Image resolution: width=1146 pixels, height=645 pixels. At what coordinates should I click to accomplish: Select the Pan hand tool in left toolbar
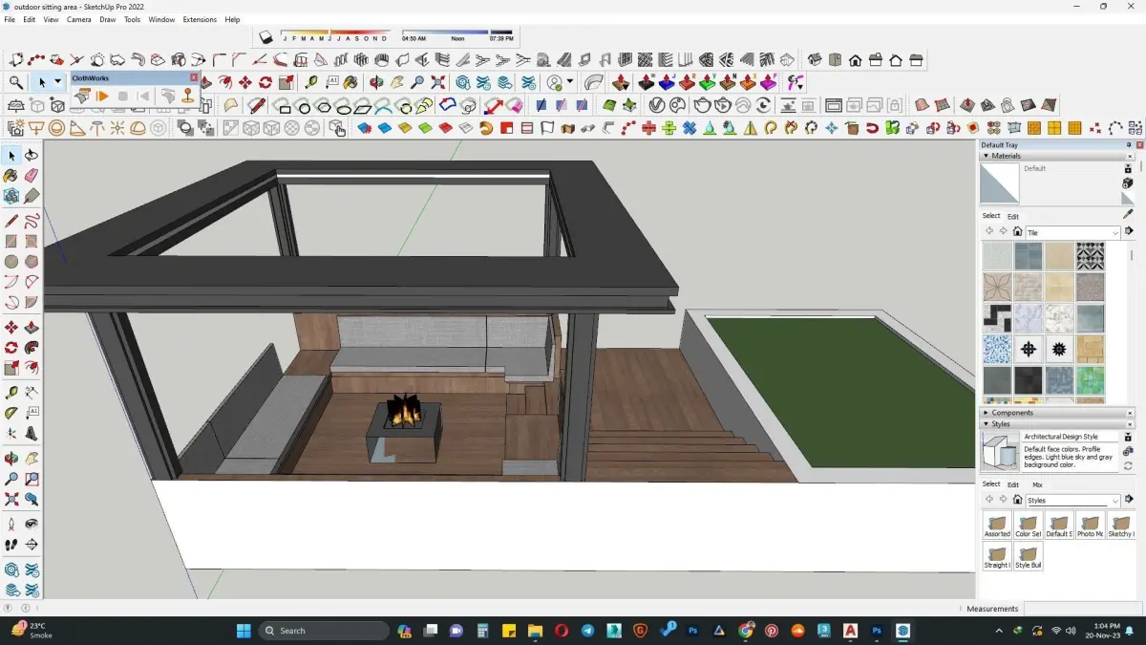32,459
